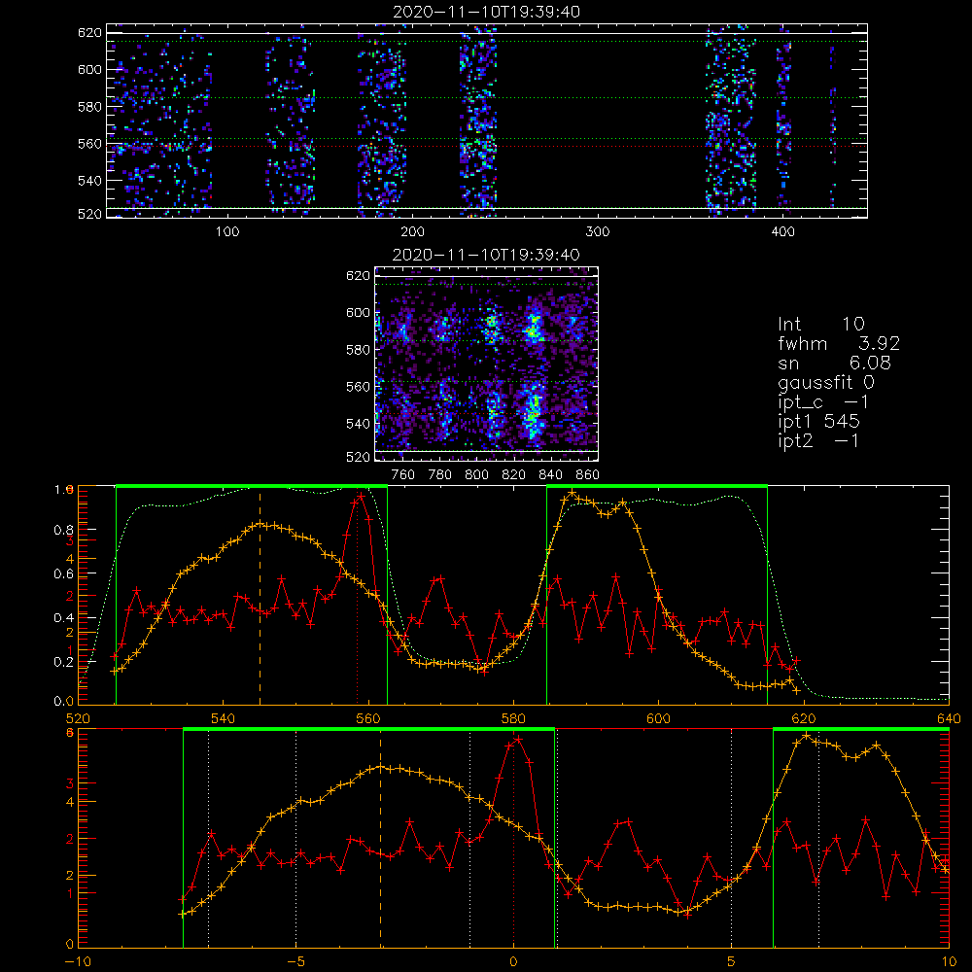Click the 0.8 y-axis label on profile plot
Viewport: 972px width, 972px height.
click(64, 530)
